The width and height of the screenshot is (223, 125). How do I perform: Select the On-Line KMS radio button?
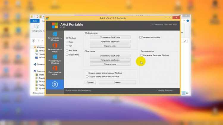(67, 55)
